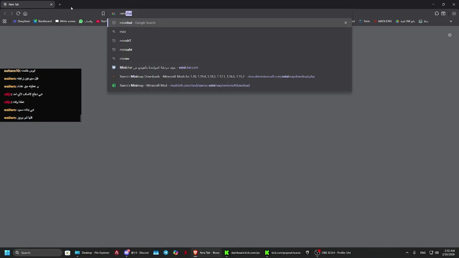Switch to the Discord taskbar window
459x258 pixels.
pos(136,253)
